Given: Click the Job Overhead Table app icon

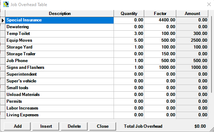Looking at the screenshot, I should pos(6,4).
